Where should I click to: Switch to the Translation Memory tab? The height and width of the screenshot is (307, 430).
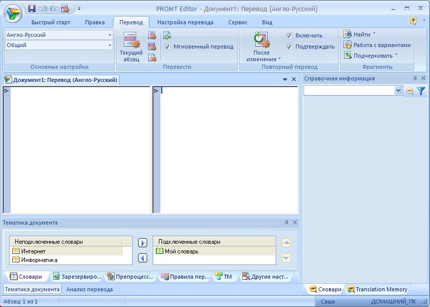[377, 289]
